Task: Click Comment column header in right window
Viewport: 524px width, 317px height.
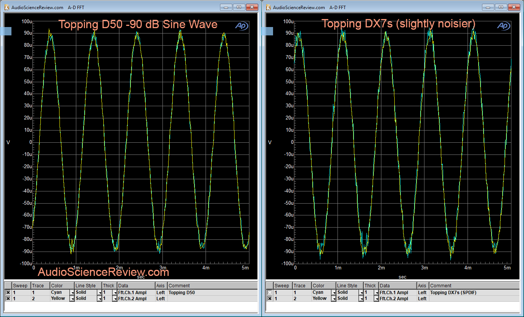Action: pos(474,286)
